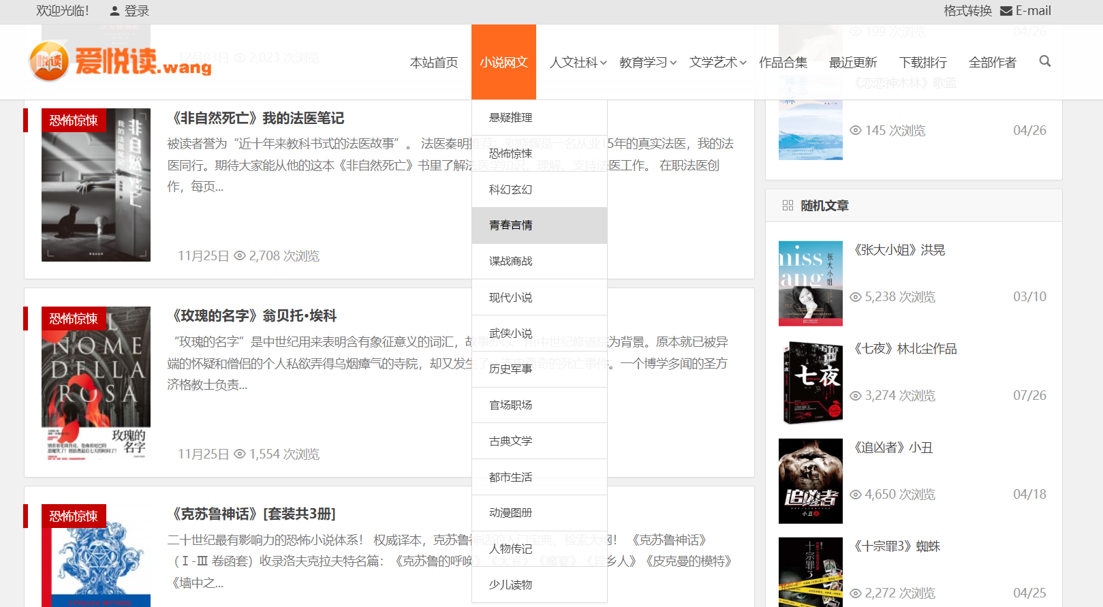1103x607 pixels.
Task: Click eye icon beside 1,554 次浏览
Action: click(x=240, y=454)
